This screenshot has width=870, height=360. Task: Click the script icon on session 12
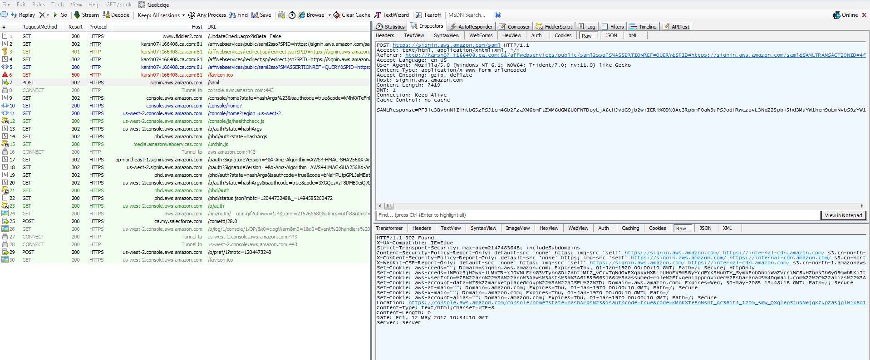click(5, 121)
